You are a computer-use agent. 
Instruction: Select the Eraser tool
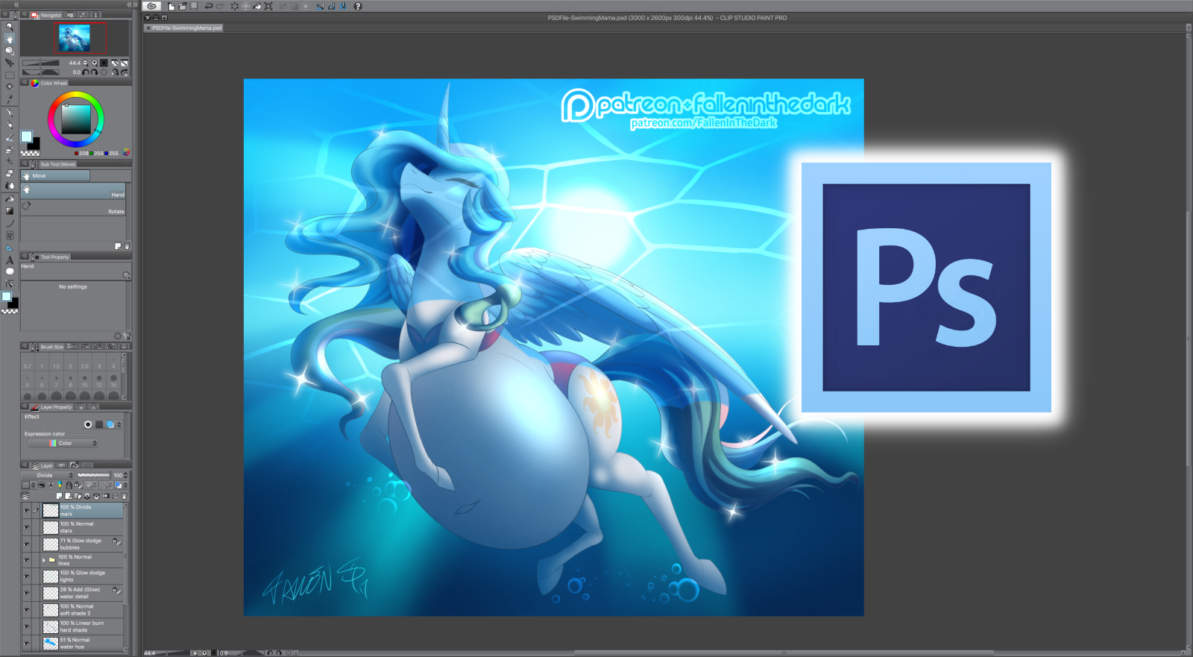(x=10, y=173)
